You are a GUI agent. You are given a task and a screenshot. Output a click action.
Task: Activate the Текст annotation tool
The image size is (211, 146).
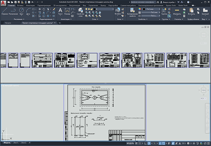click(60, 12)
